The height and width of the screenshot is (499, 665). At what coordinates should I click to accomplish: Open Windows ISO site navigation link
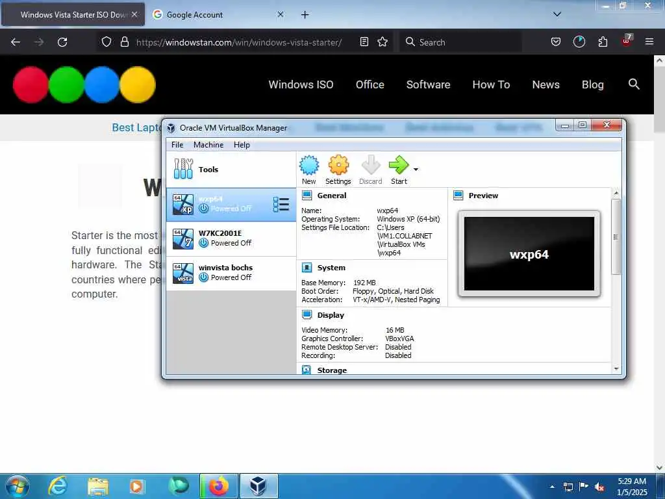pyautogui.click(x=301, y=84)
